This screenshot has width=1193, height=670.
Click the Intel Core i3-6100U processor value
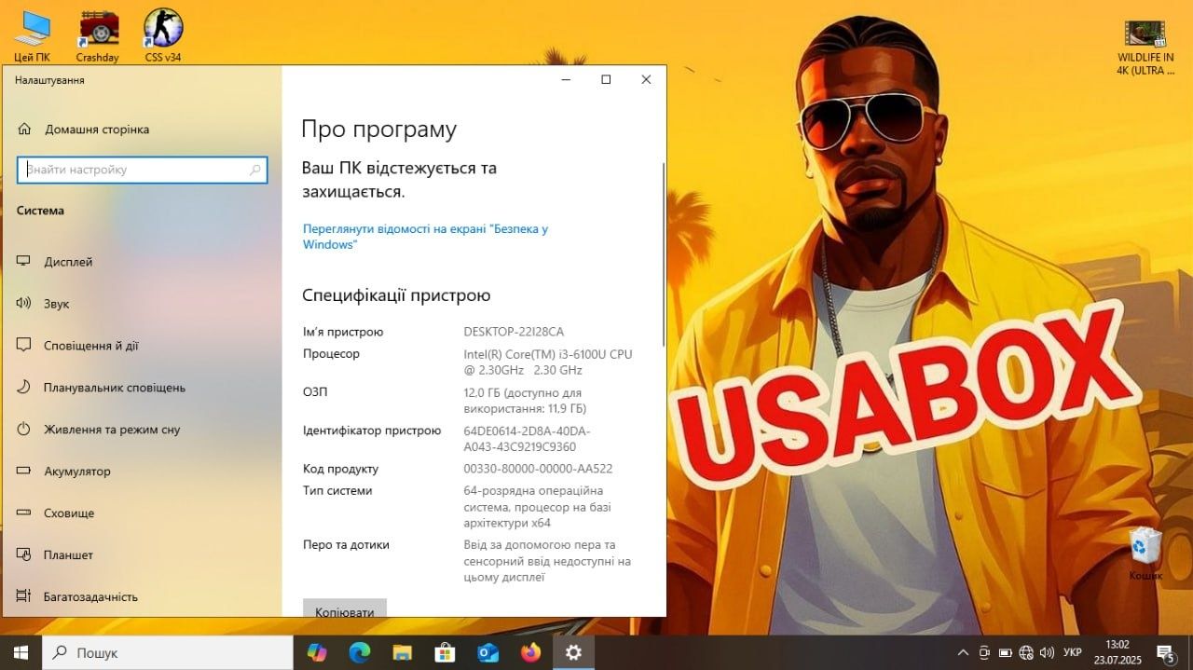[548, 362]
